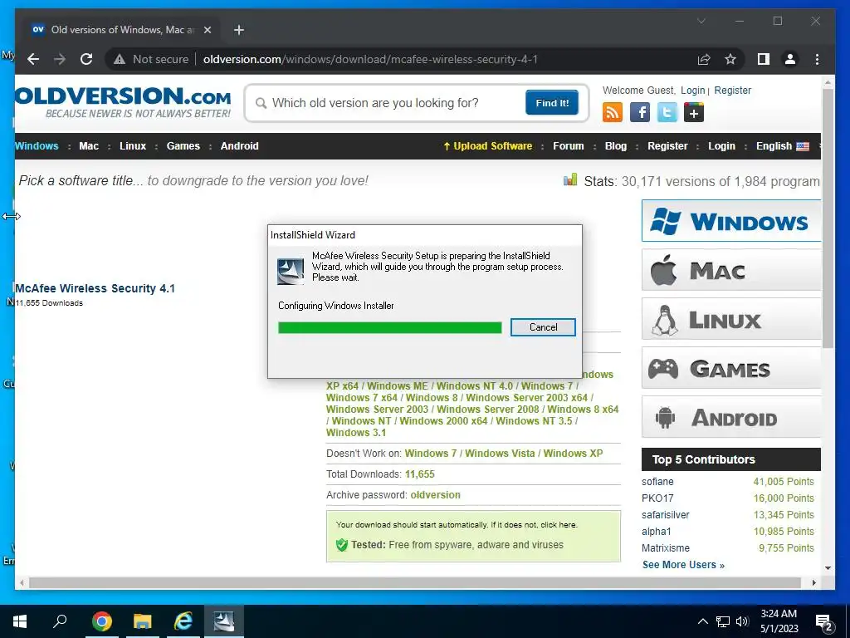This screenshot has height=638, width=850.
Task: Click the Chrome tab search chevron
Action: click(701, 21)
